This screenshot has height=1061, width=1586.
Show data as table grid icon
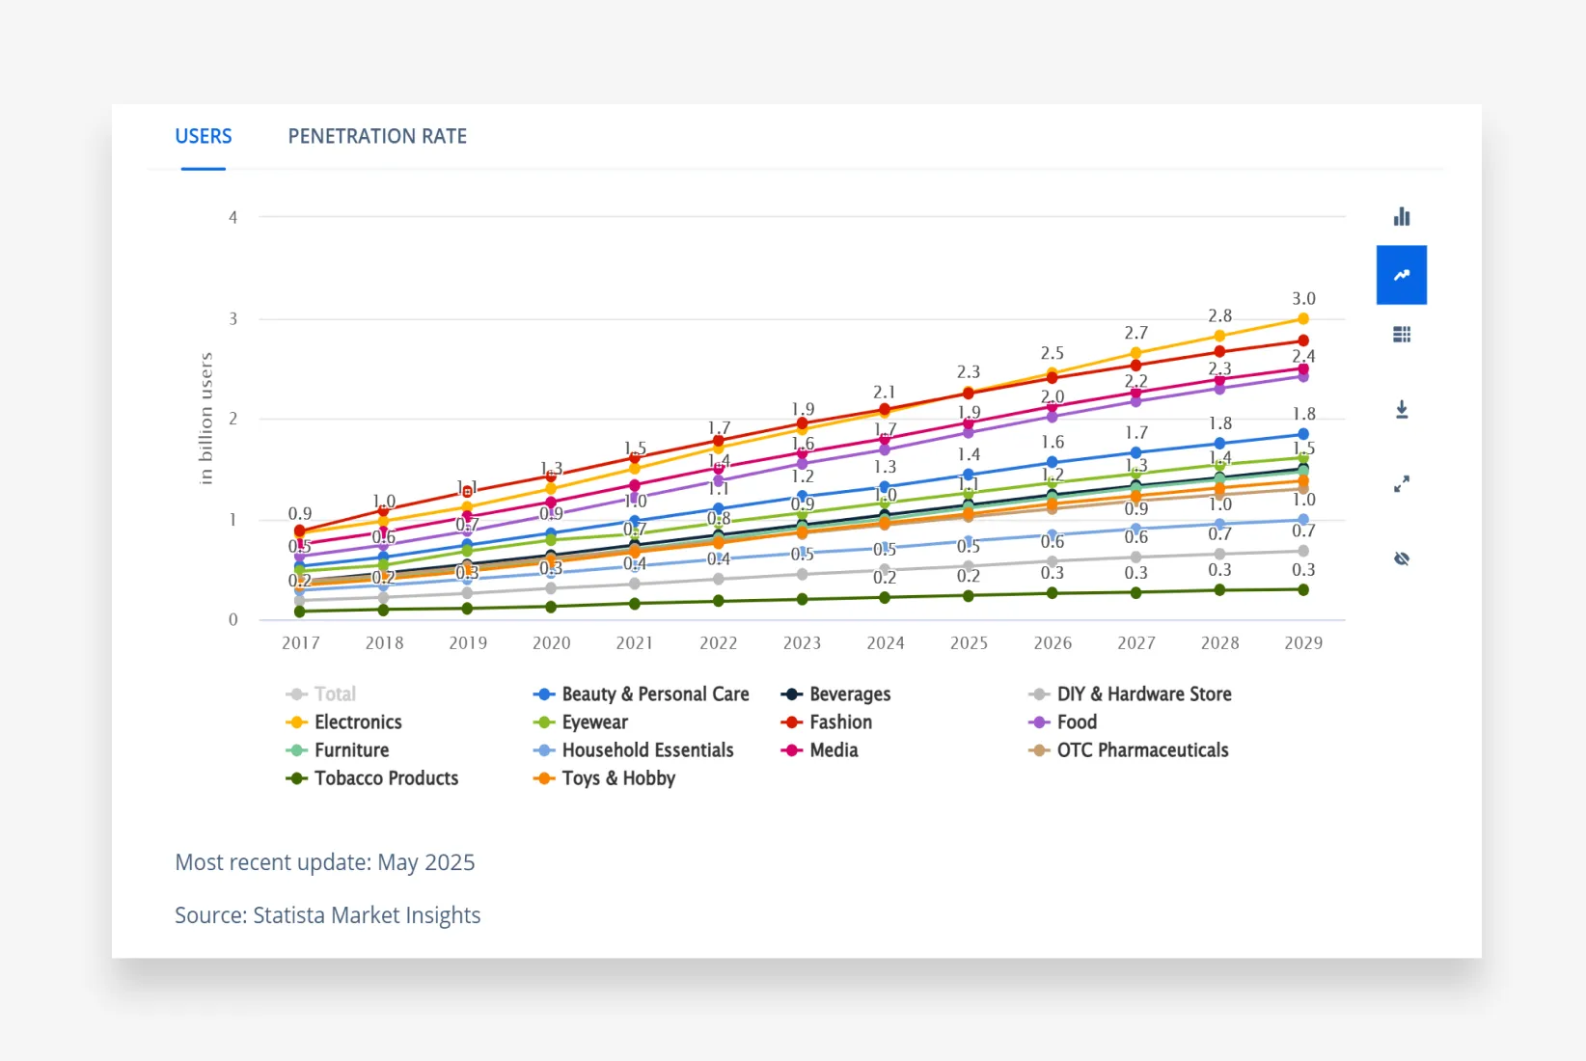[x=1401, y=335]
